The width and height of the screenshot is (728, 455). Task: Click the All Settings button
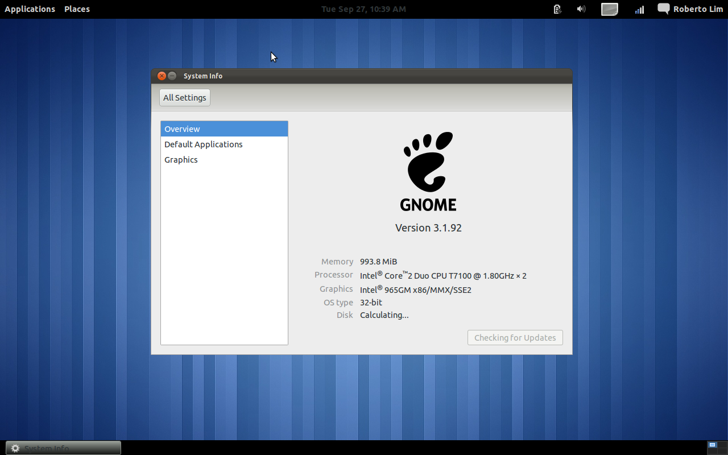[x=184, y=97]
